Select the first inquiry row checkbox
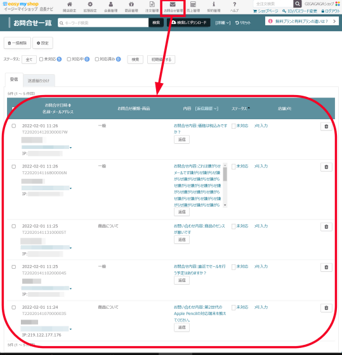 pyautogui.click(x=14, y=126)
